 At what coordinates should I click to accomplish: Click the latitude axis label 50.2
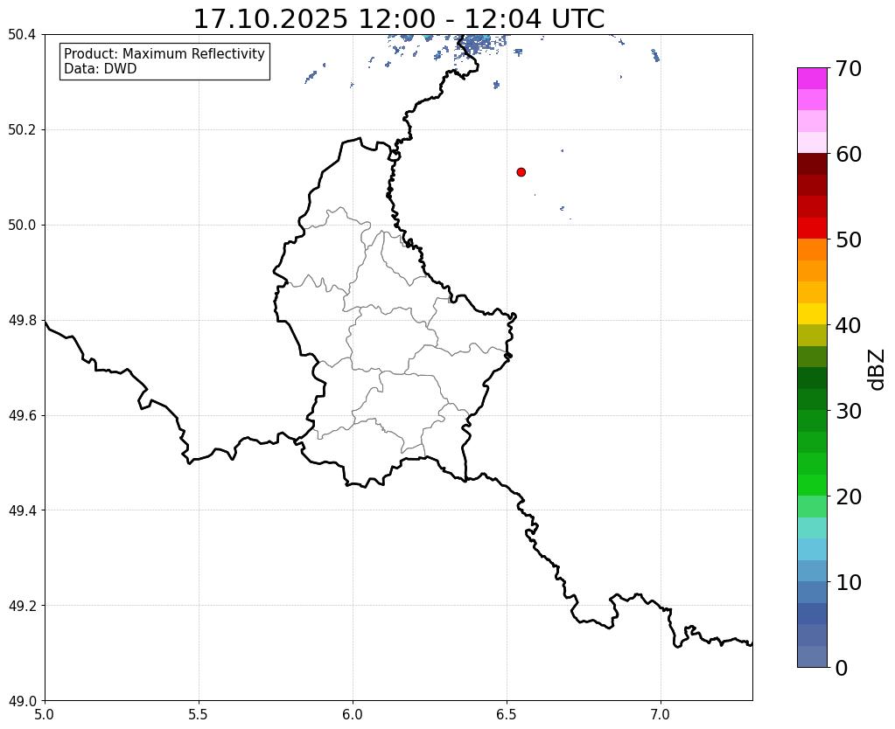point(22,130)
